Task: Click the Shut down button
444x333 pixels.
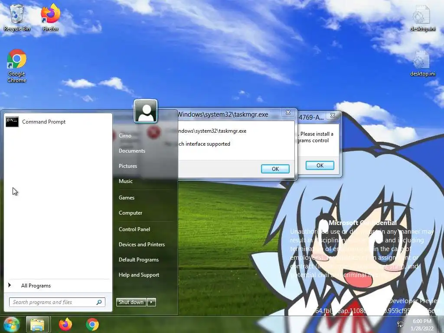Action: pos(131,302)
